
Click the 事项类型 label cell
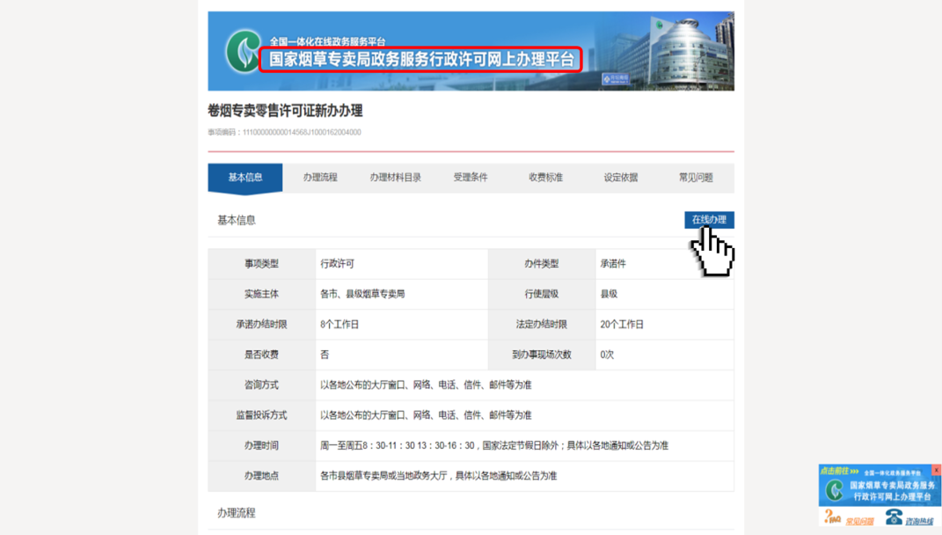point(262,264)
